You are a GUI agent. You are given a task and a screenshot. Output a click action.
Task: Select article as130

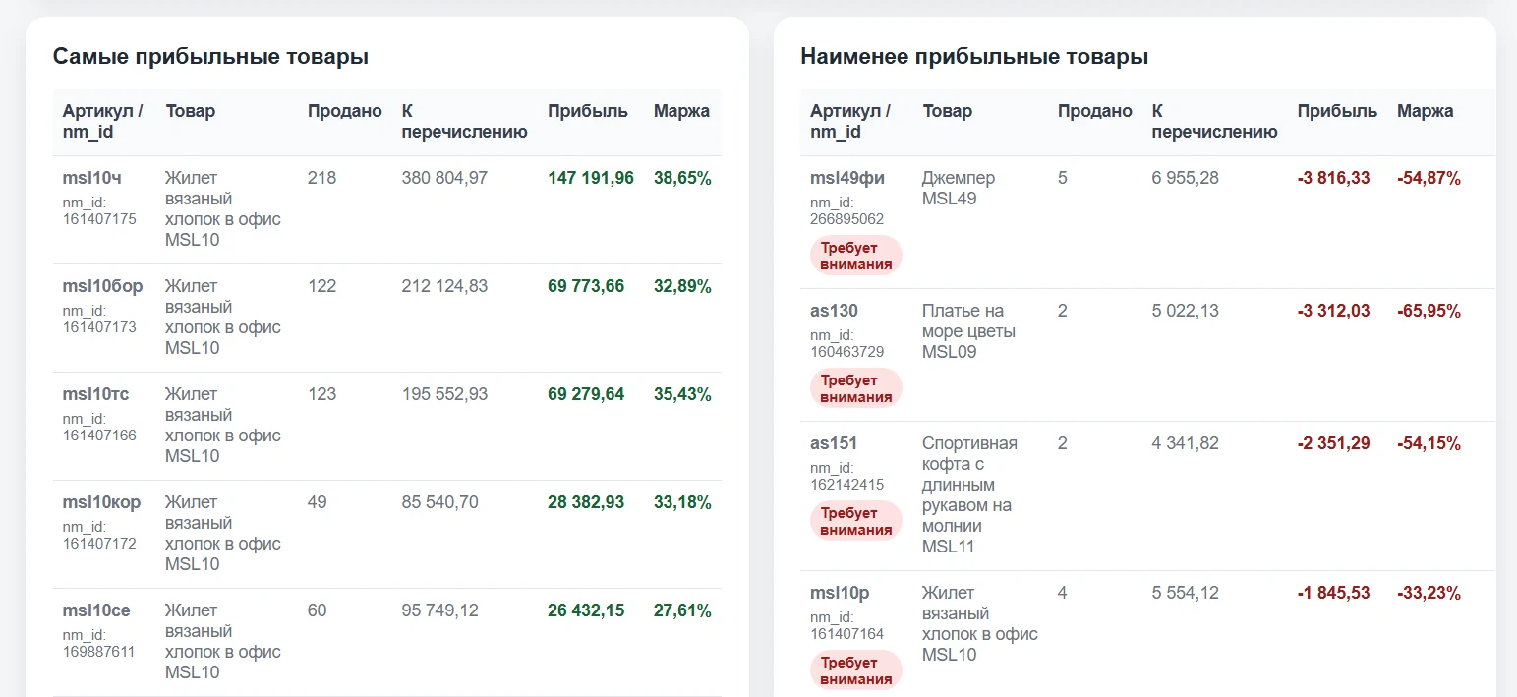834,311
